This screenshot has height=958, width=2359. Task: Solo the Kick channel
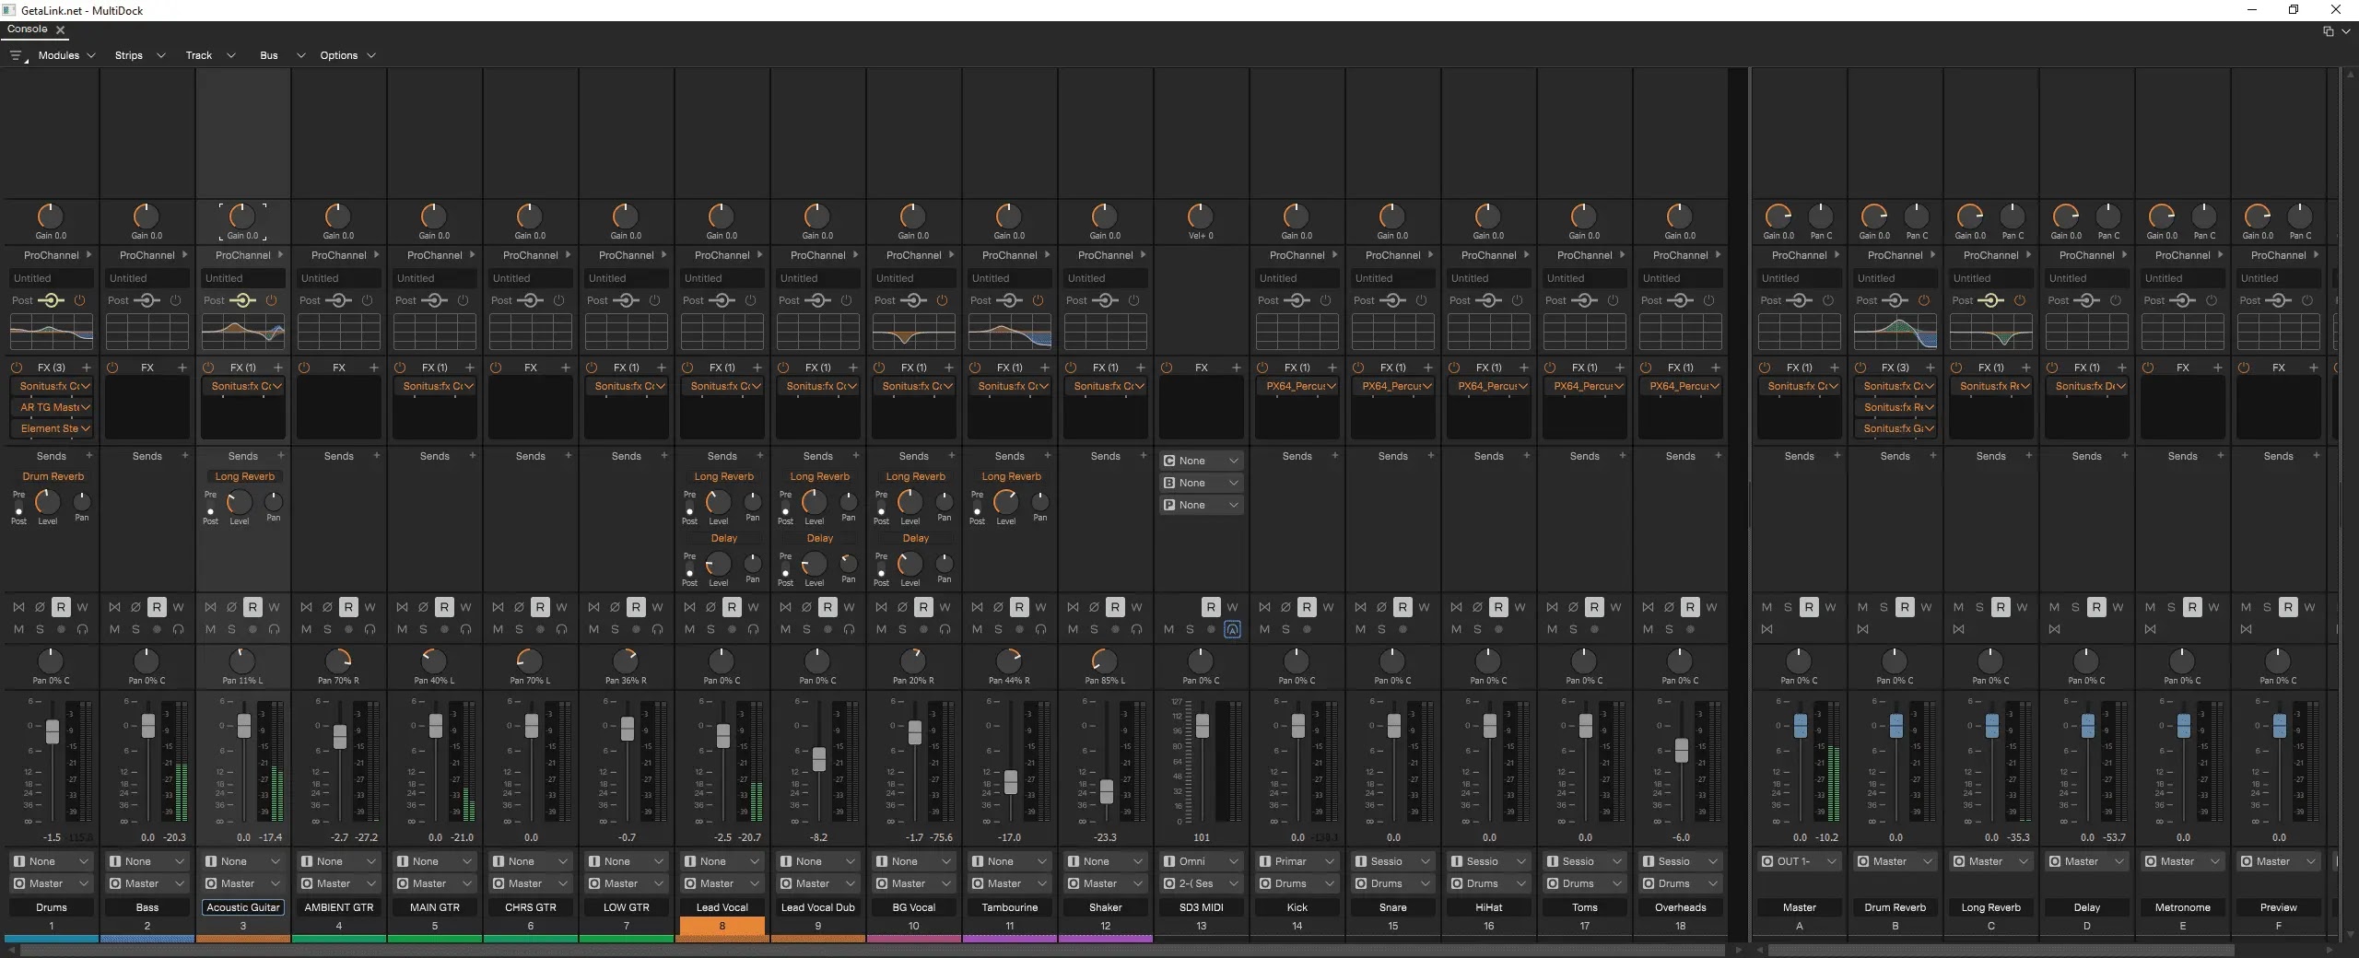tap(1285, 629)
